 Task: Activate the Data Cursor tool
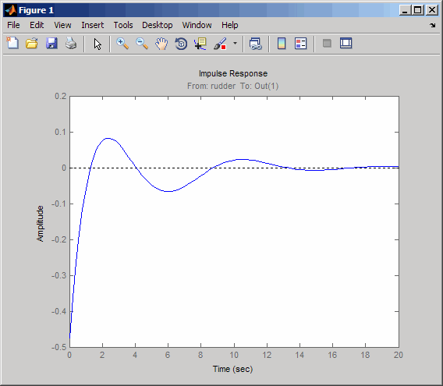[200, 44]
